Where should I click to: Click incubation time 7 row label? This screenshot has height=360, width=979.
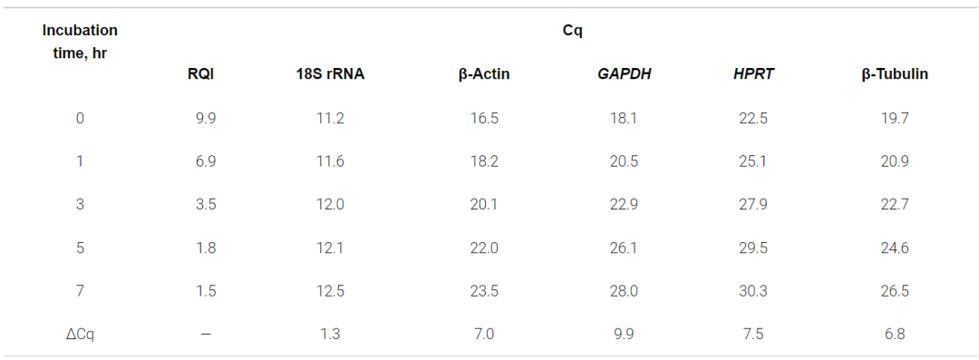[x=80, y=290]
